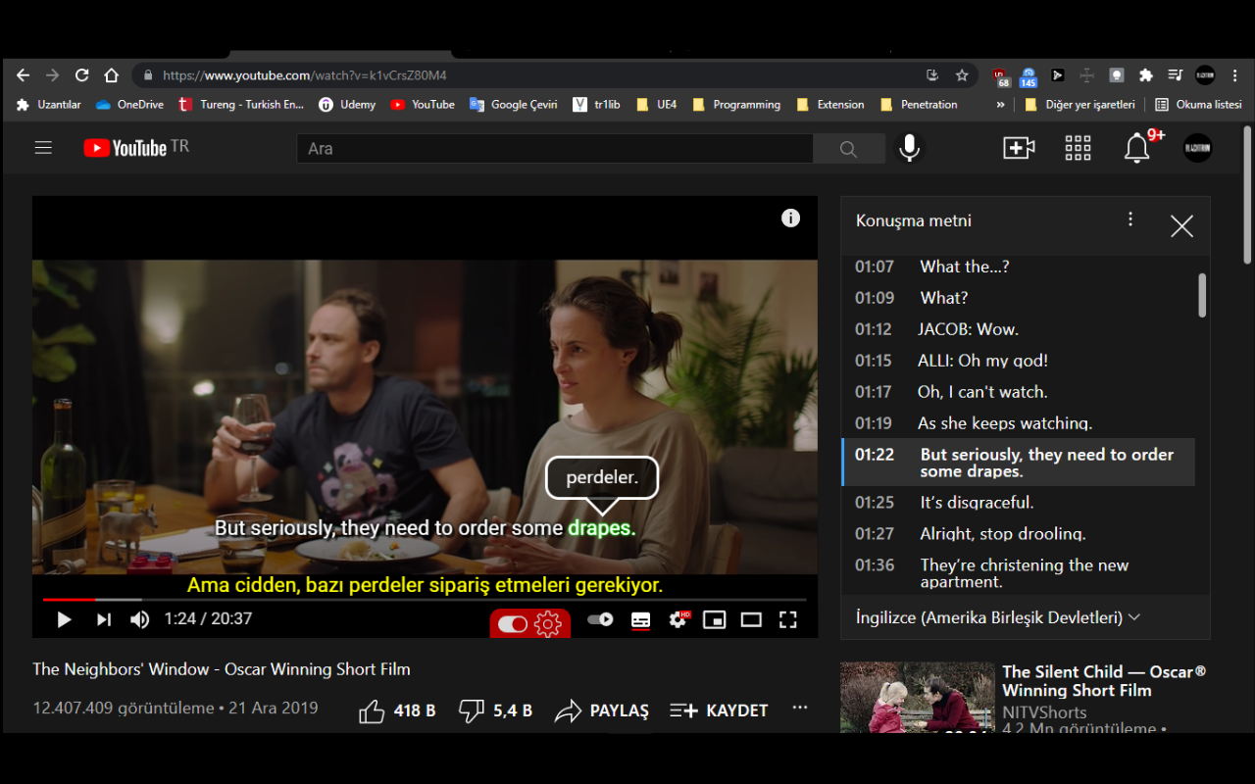Reload the current page
The image size is (1255, 784).
[x=82, y=75]
